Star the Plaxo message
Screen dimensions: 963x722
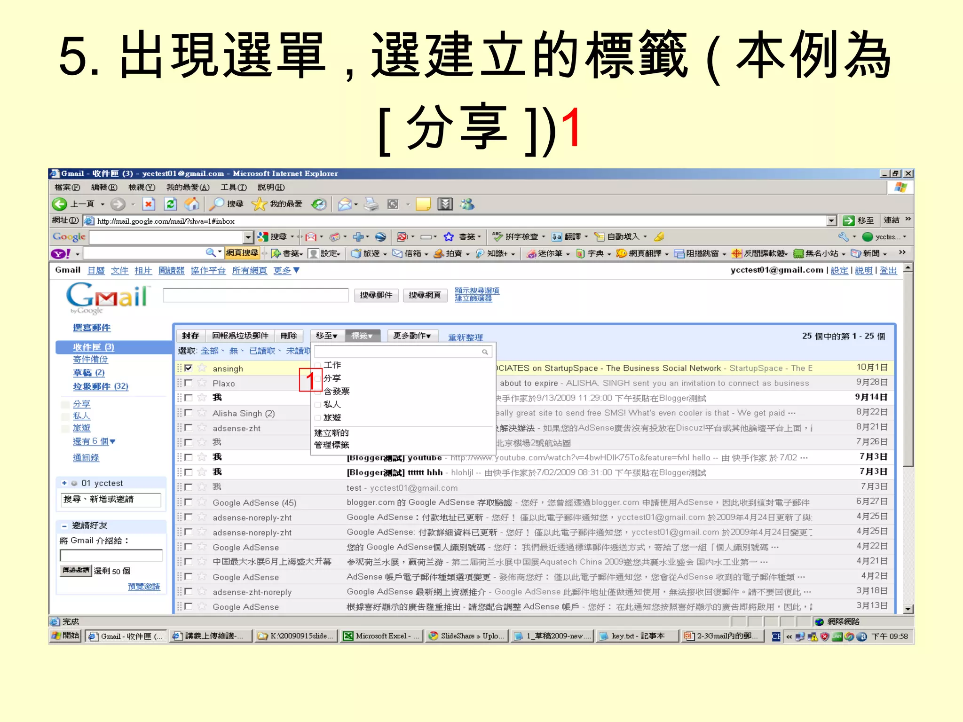[x=202, y=383]
